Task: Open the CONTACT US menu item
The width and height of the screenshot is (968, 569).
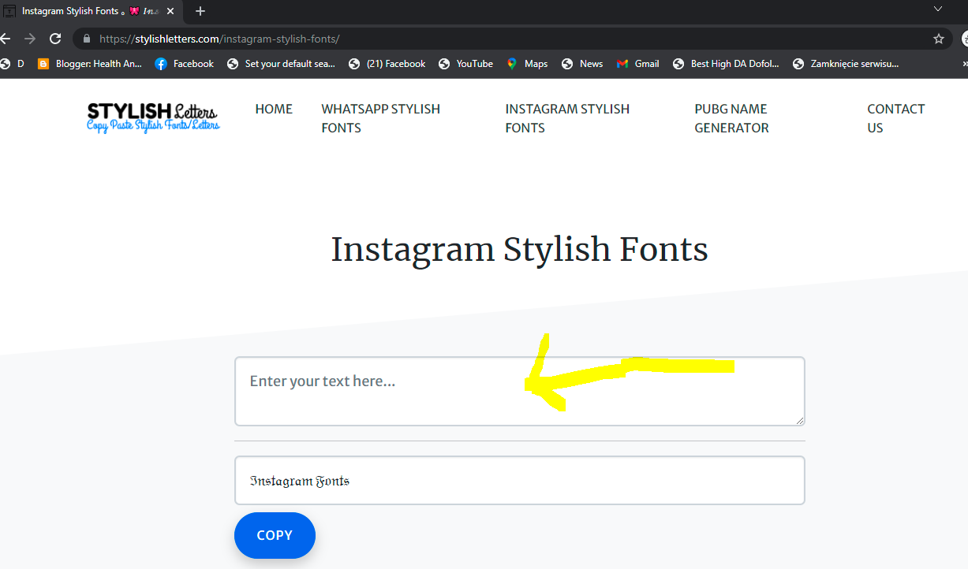Action: [895, 118]
